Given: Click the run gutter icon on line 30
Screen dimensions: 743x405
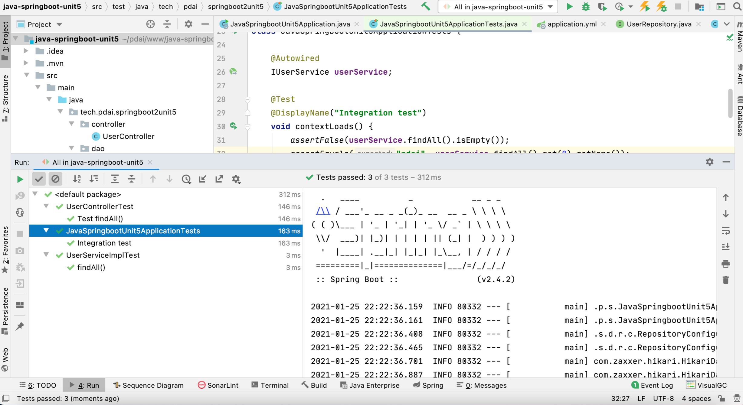Looking at the screenshot, I should (233, 126).
